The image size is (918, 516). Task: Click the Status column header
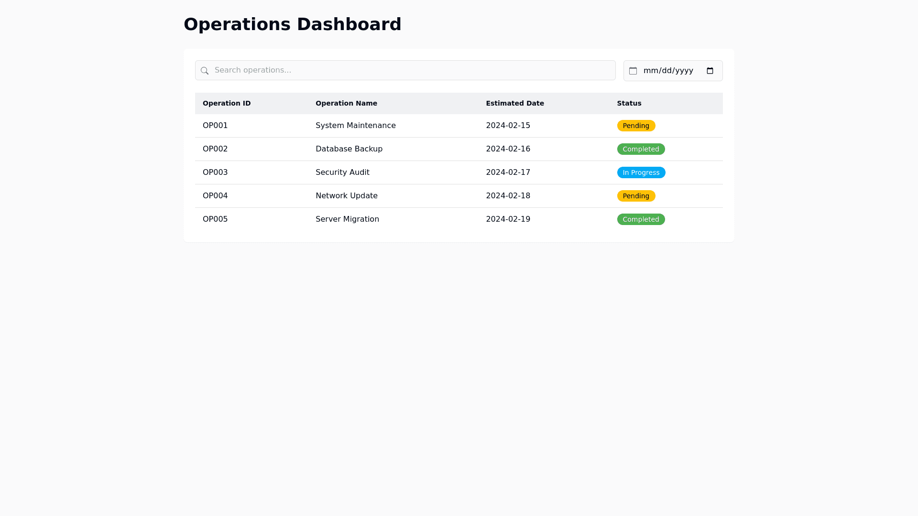[629, 103]
